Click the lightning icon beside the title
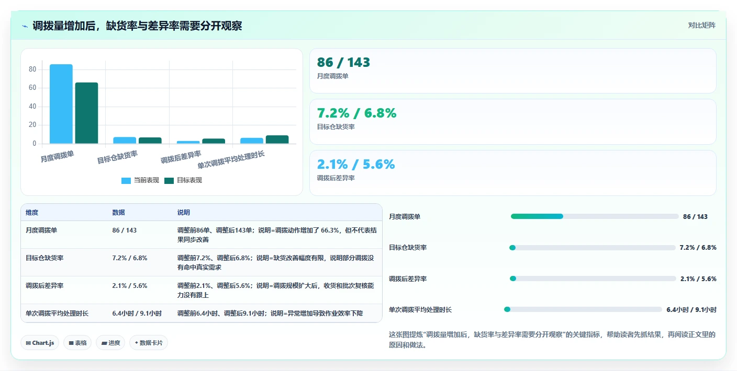 [x=25, y=26]
